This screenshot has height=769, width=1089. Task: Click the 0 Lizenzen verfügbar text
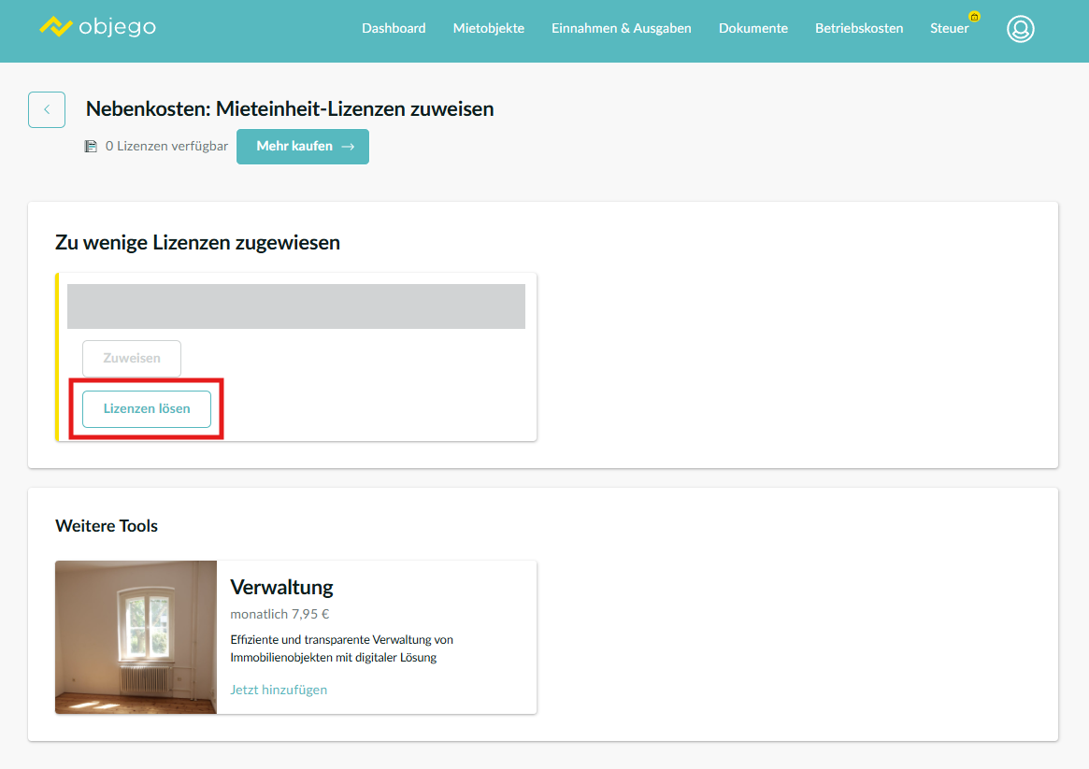tap(166, 147)
